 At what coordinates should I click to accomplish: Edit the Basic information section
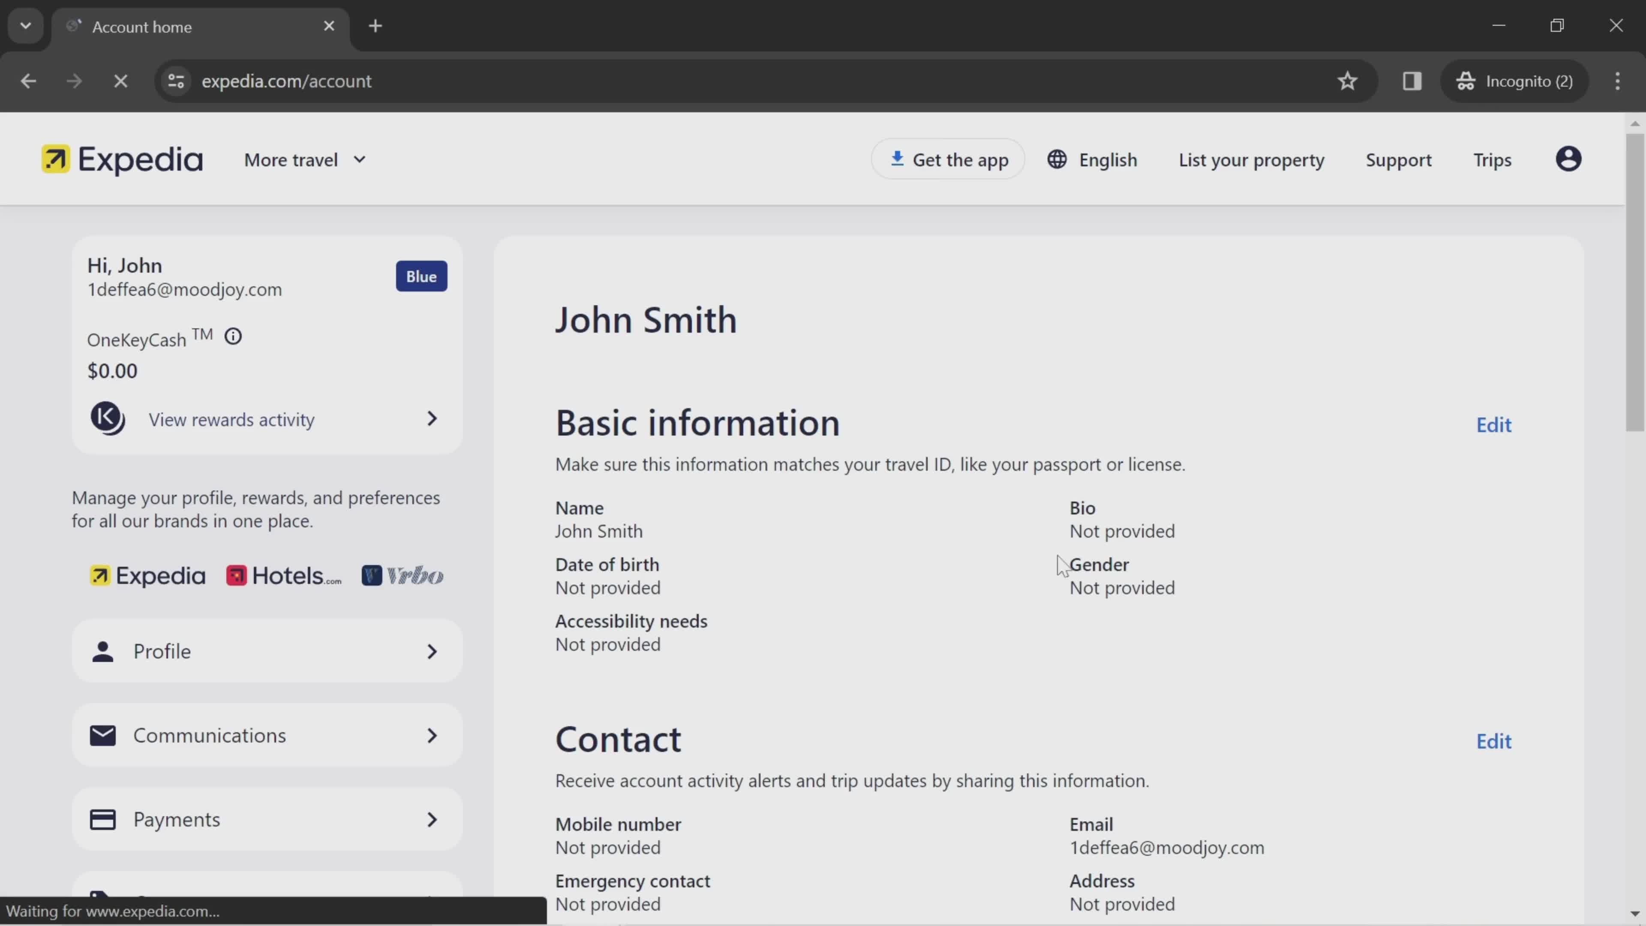coord(1493,425)
